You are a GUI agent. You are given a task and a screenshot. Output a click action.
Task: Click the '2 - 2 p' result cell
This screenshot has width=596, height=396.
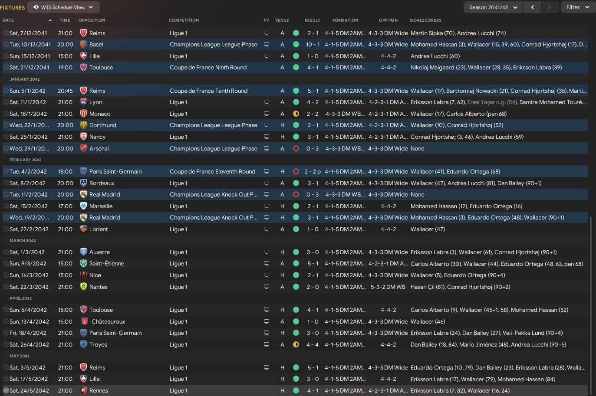pyautogui.click(x=313, y=171)
